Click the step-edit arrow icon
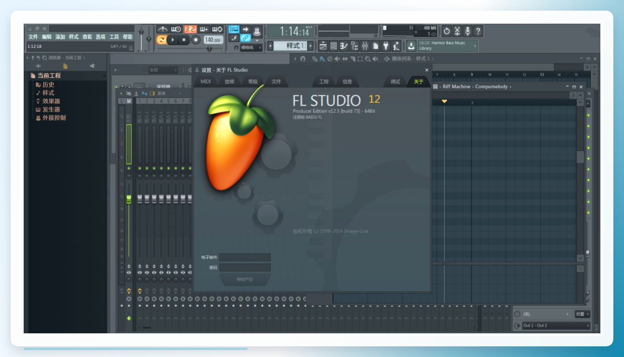The height and width of the screenshot is (357, 624). click(x=246, y=29)
